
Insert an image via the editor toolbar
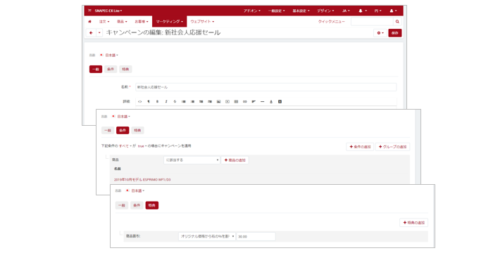(x=218, y=101)
